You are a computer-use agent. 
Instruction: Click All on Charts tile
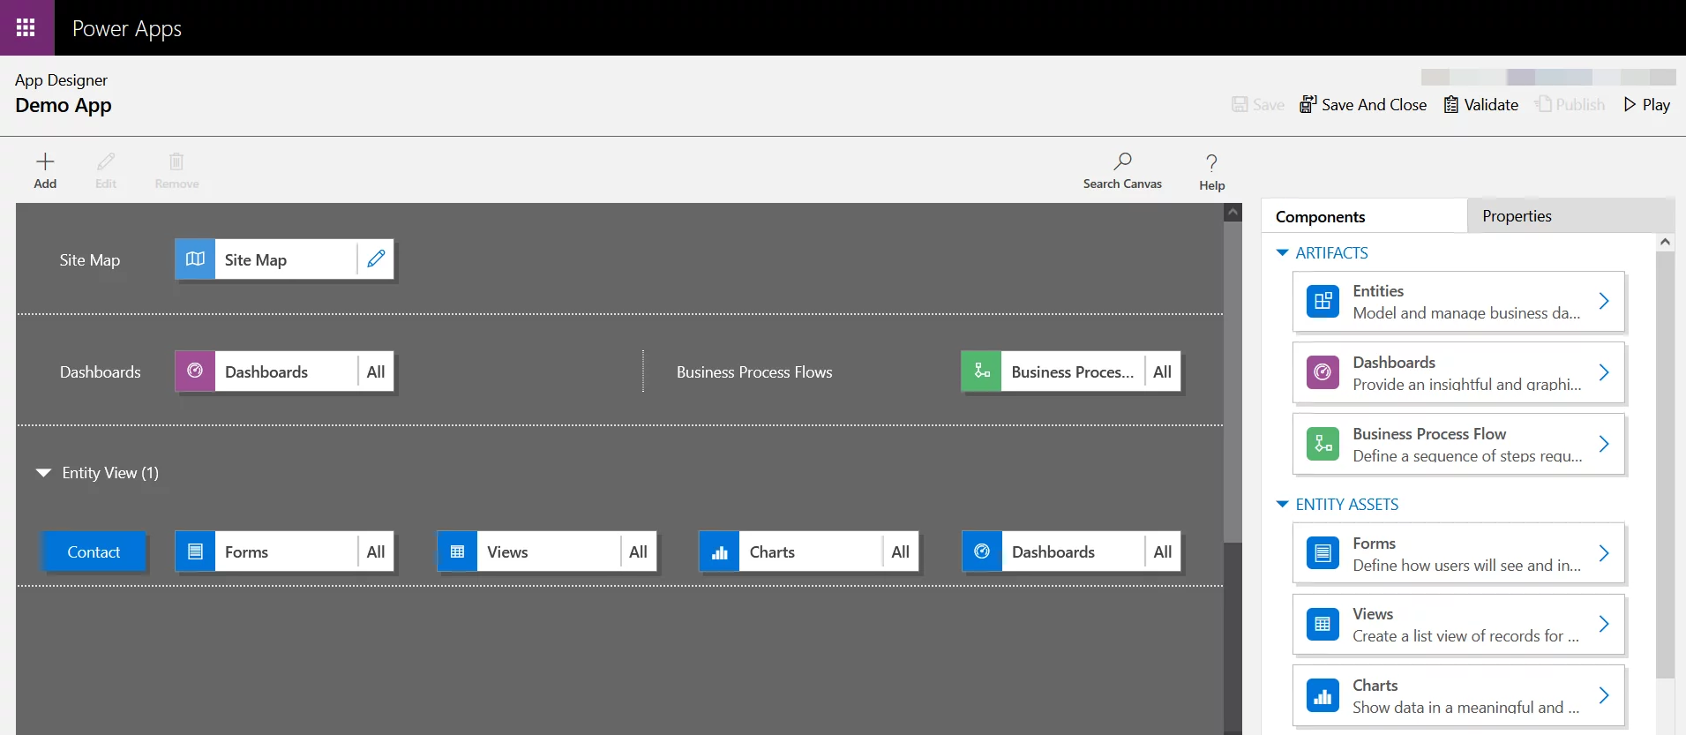(900, 551)
